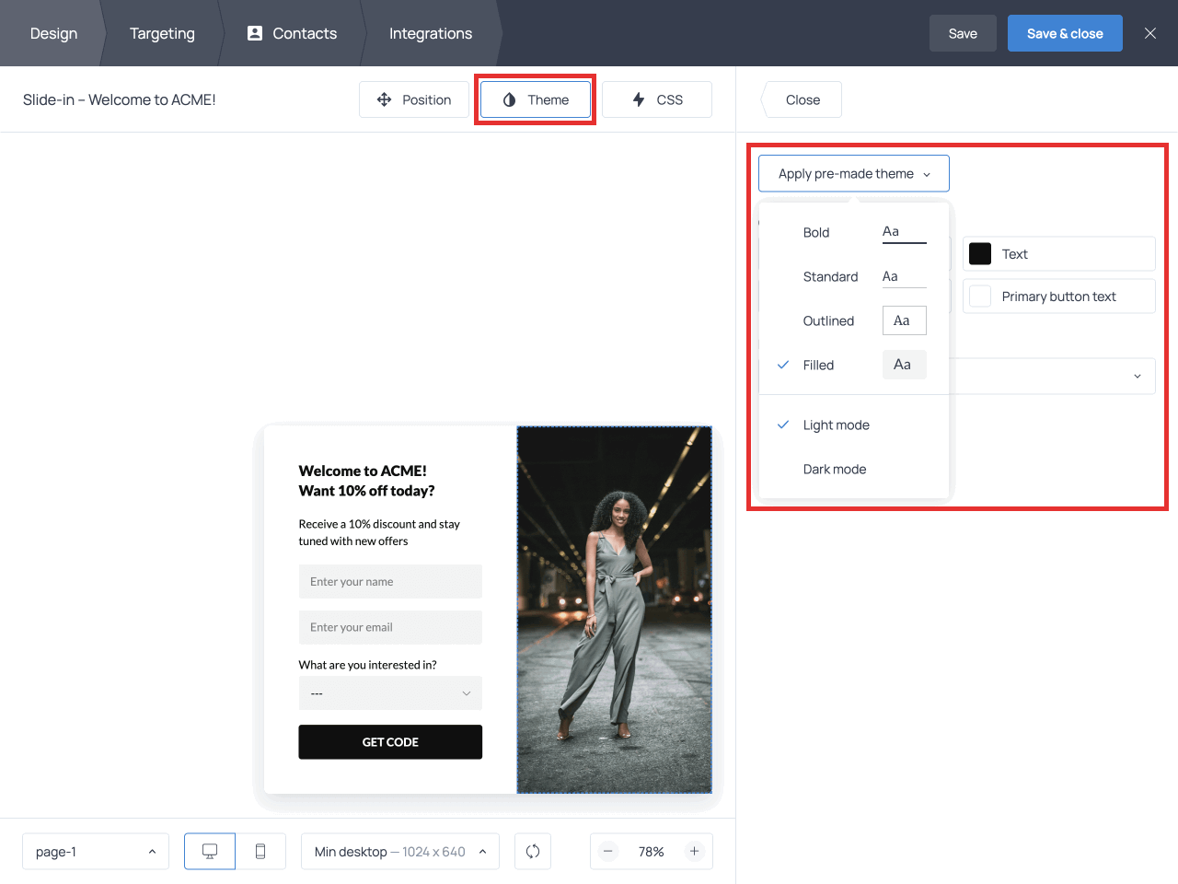Screen dimensions: 1178x884
Task: Open the Integrations tab
Action: pos(431,33)
